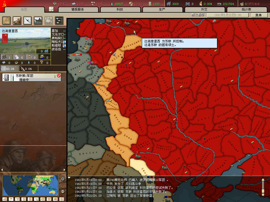Select the 苏联第1军团 army row

(32, 78)
